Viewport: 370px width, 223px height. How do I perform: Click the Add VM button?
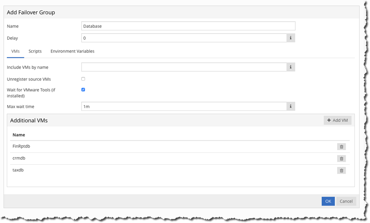click(x=337, y=120)
